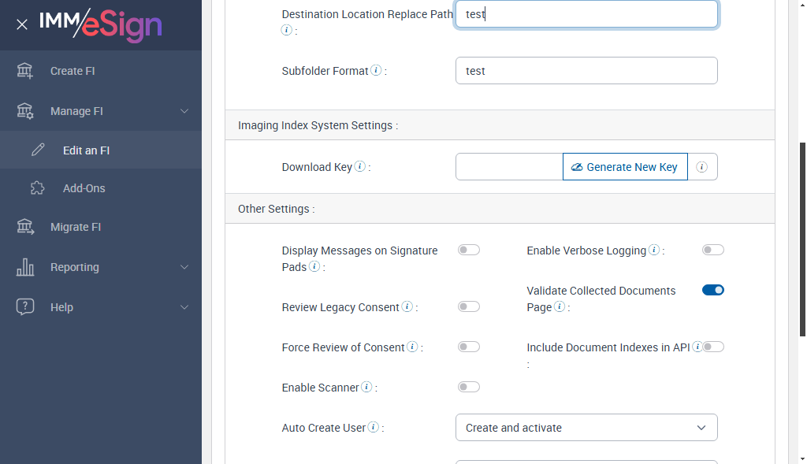Toggle Include Document Indexes in API switch
Screen dimensions: 807x464
(714, 346)
